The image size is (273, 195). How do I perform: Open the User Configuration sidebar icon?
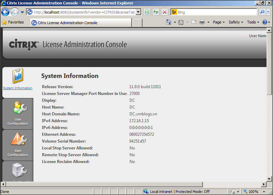click(x=18, y=108)
